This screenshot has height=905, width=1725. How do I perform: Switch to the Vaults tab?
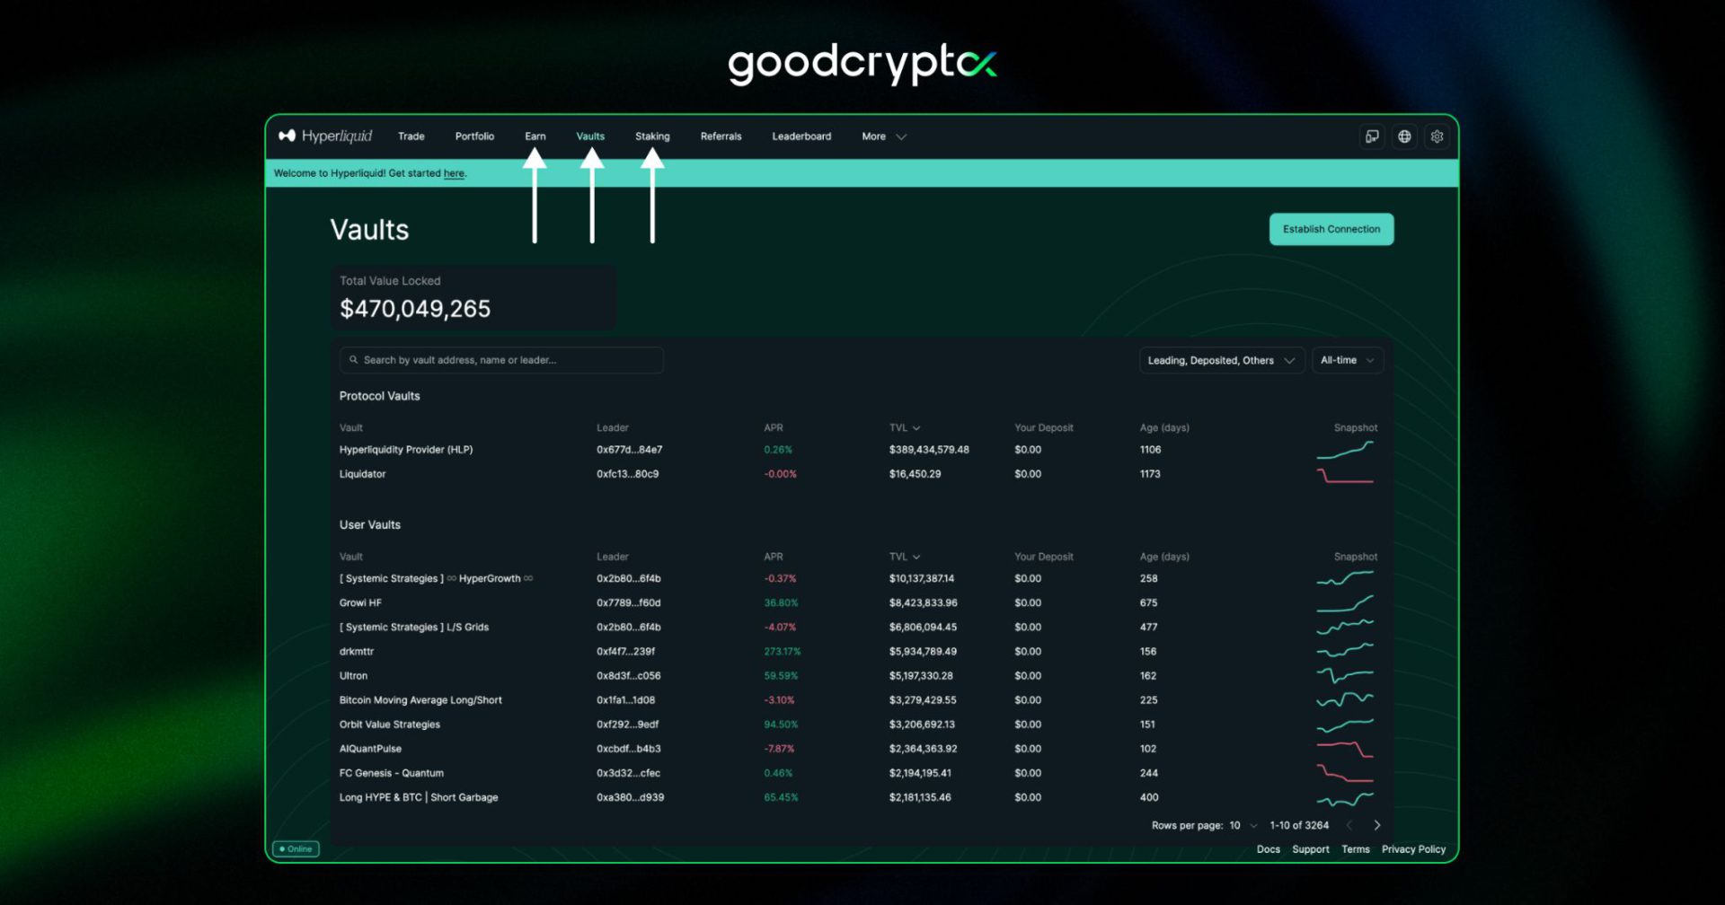pyautogui.click(x=590, y=136)
